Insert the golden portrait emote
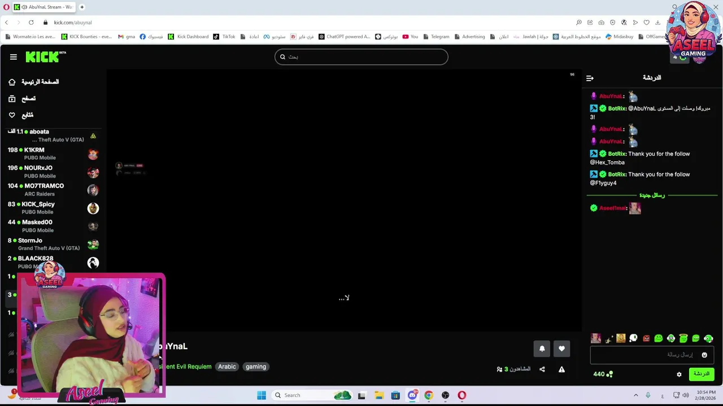 [x=621, y=338]
